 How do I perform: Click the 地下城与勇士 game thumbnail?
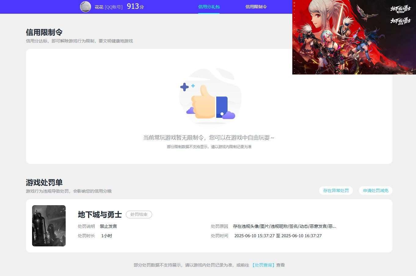pyautogui.click(x=49, y=226)
